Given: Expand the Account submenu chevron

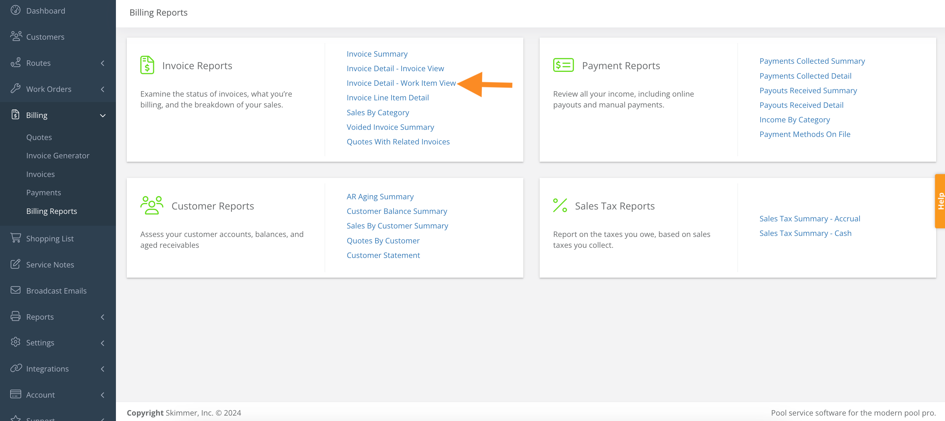Looking at the screenshot, I should (103, 395).
